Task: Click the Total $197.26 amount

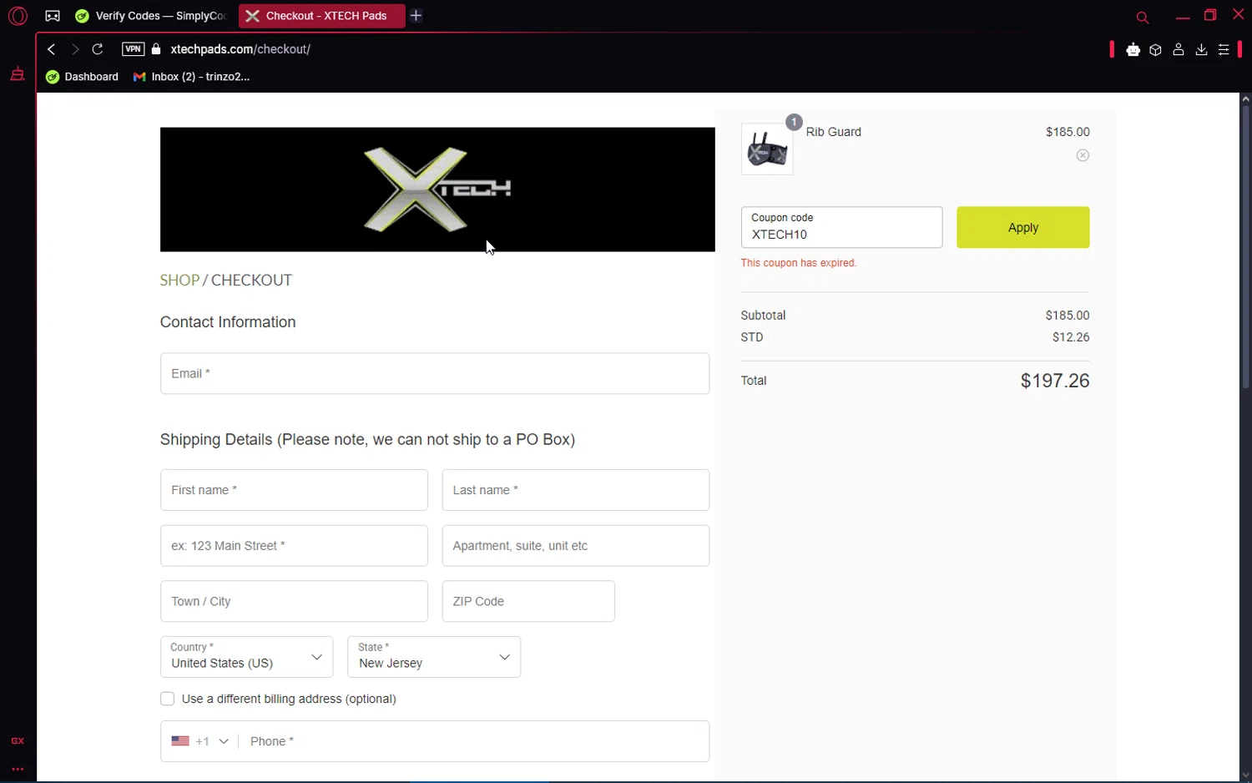Action: click(1055, 381)
